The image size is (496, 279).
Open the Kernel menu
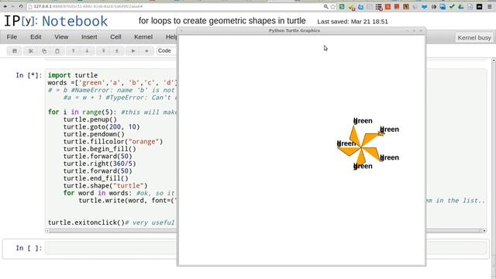pyautogui.click(x=143, y=37)
